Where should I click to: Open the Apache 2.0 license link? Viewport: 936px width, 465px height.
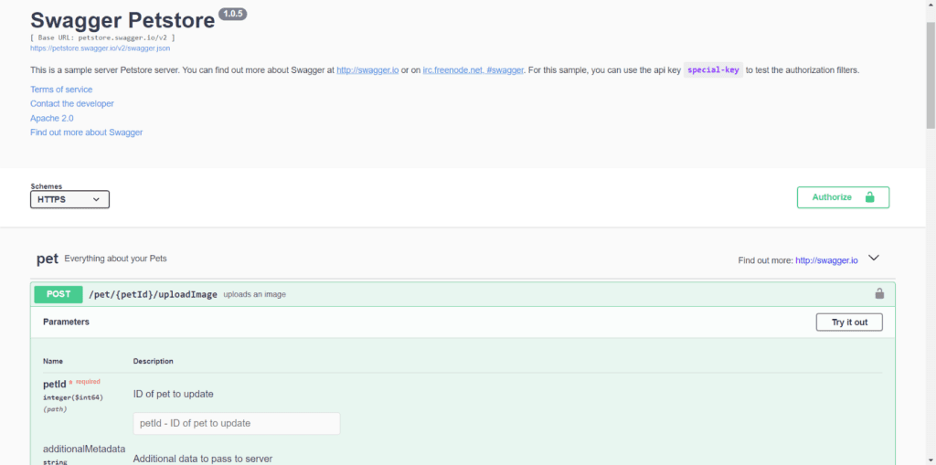[52, 118]
